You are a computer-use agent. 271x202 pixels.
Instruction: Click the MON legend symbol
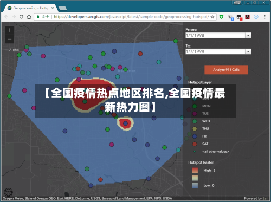pyautogui.click(x=195, y=106)
